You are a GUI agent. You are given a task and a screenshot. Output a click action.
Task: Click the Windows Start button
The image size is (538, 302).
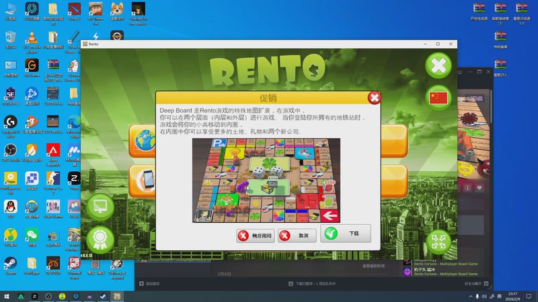[x=7, y=297]
